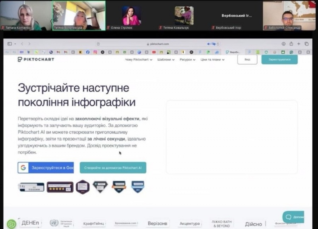Show the tab overview icon
The height and width of the screenshot is (229, 318).
(x=307, y=44)
